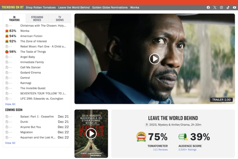Click The Zone of Interest 92% icon
The image size is (238, 159).
(x=7, y=41)
